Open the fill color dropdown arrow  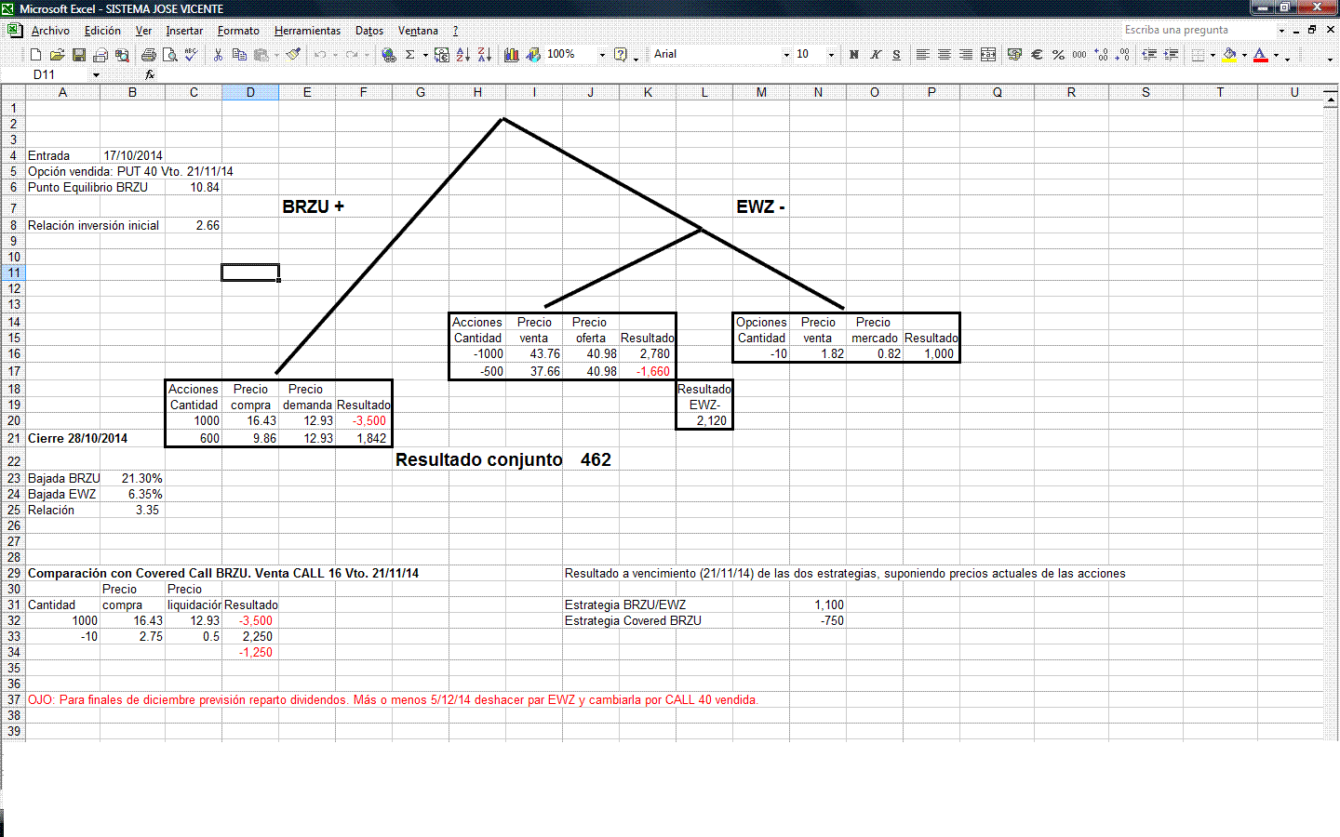tap(1244, 55)
